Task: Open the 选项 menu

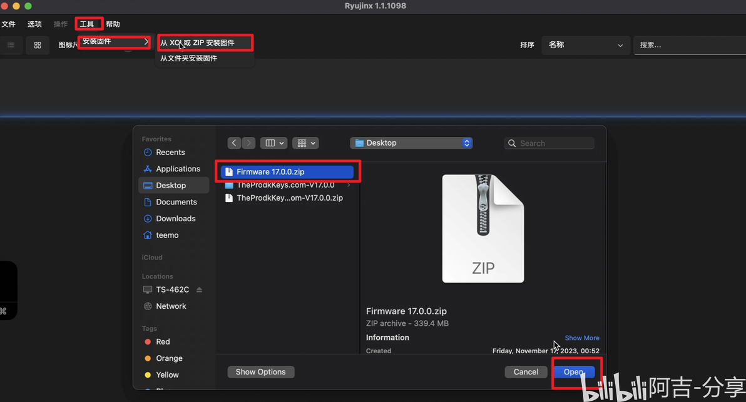Action: (34, 24)
